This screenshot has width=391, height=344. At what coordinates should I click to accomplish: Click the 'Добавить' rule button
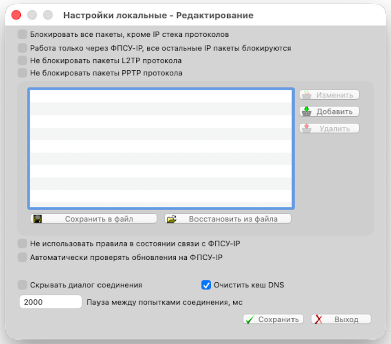329,111
